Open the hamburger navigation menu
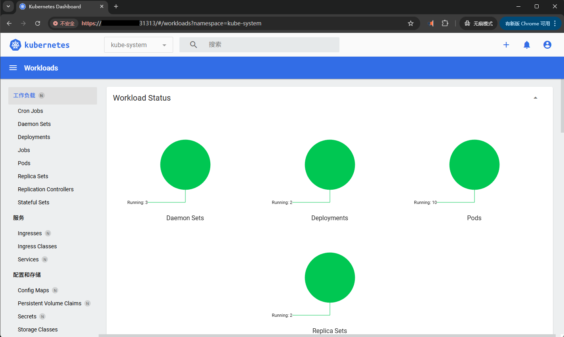564x337 pixels. [13, 68]
